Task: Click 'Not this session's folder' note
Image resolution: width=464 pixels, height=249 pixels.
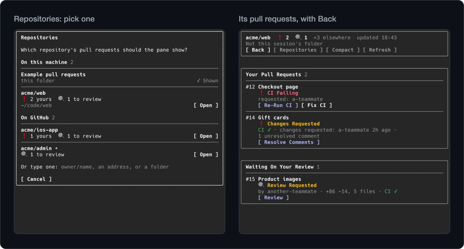Action: [x=284, y=44]
